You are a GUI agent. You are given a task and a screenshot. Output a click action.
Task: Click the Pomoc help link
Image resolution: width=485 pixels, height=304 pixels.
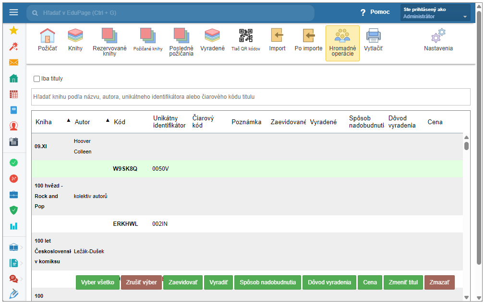375,12
